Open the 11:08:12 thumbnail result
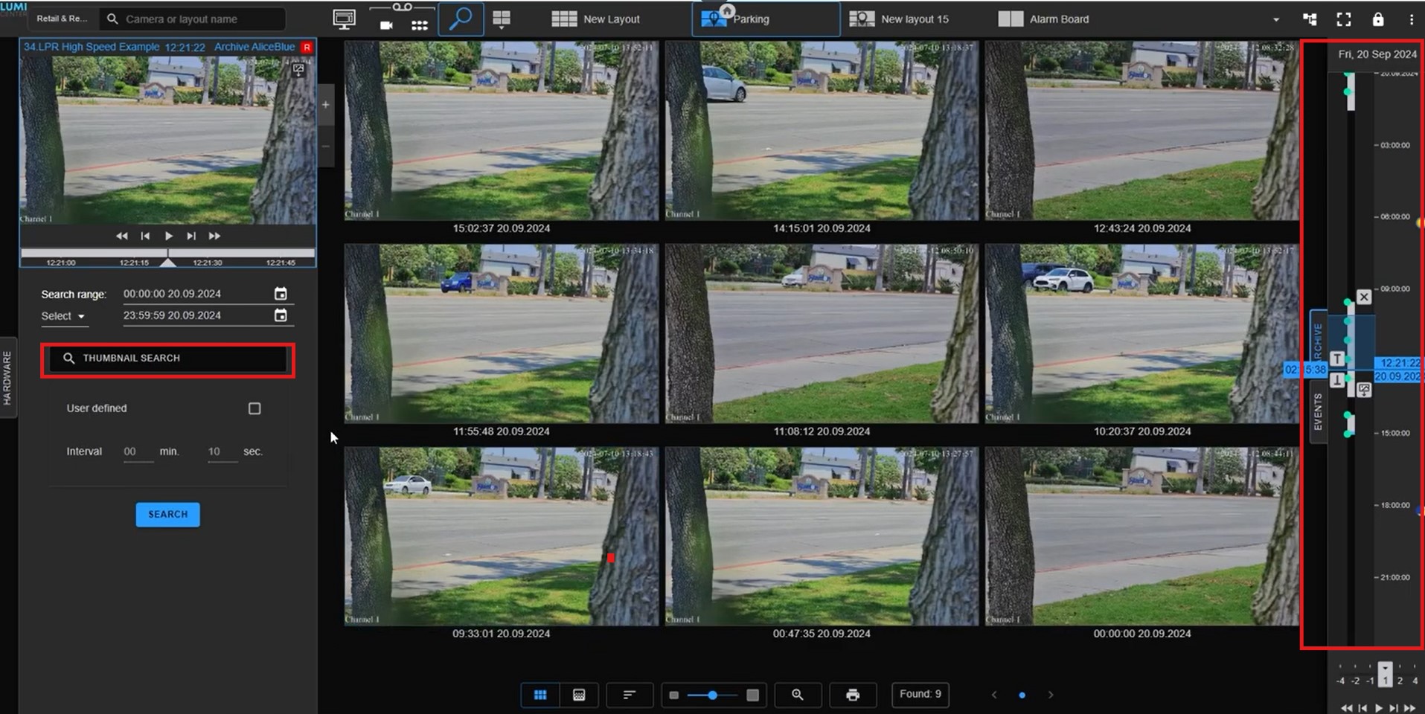The image size is (1425, 714). coord(822,334)
